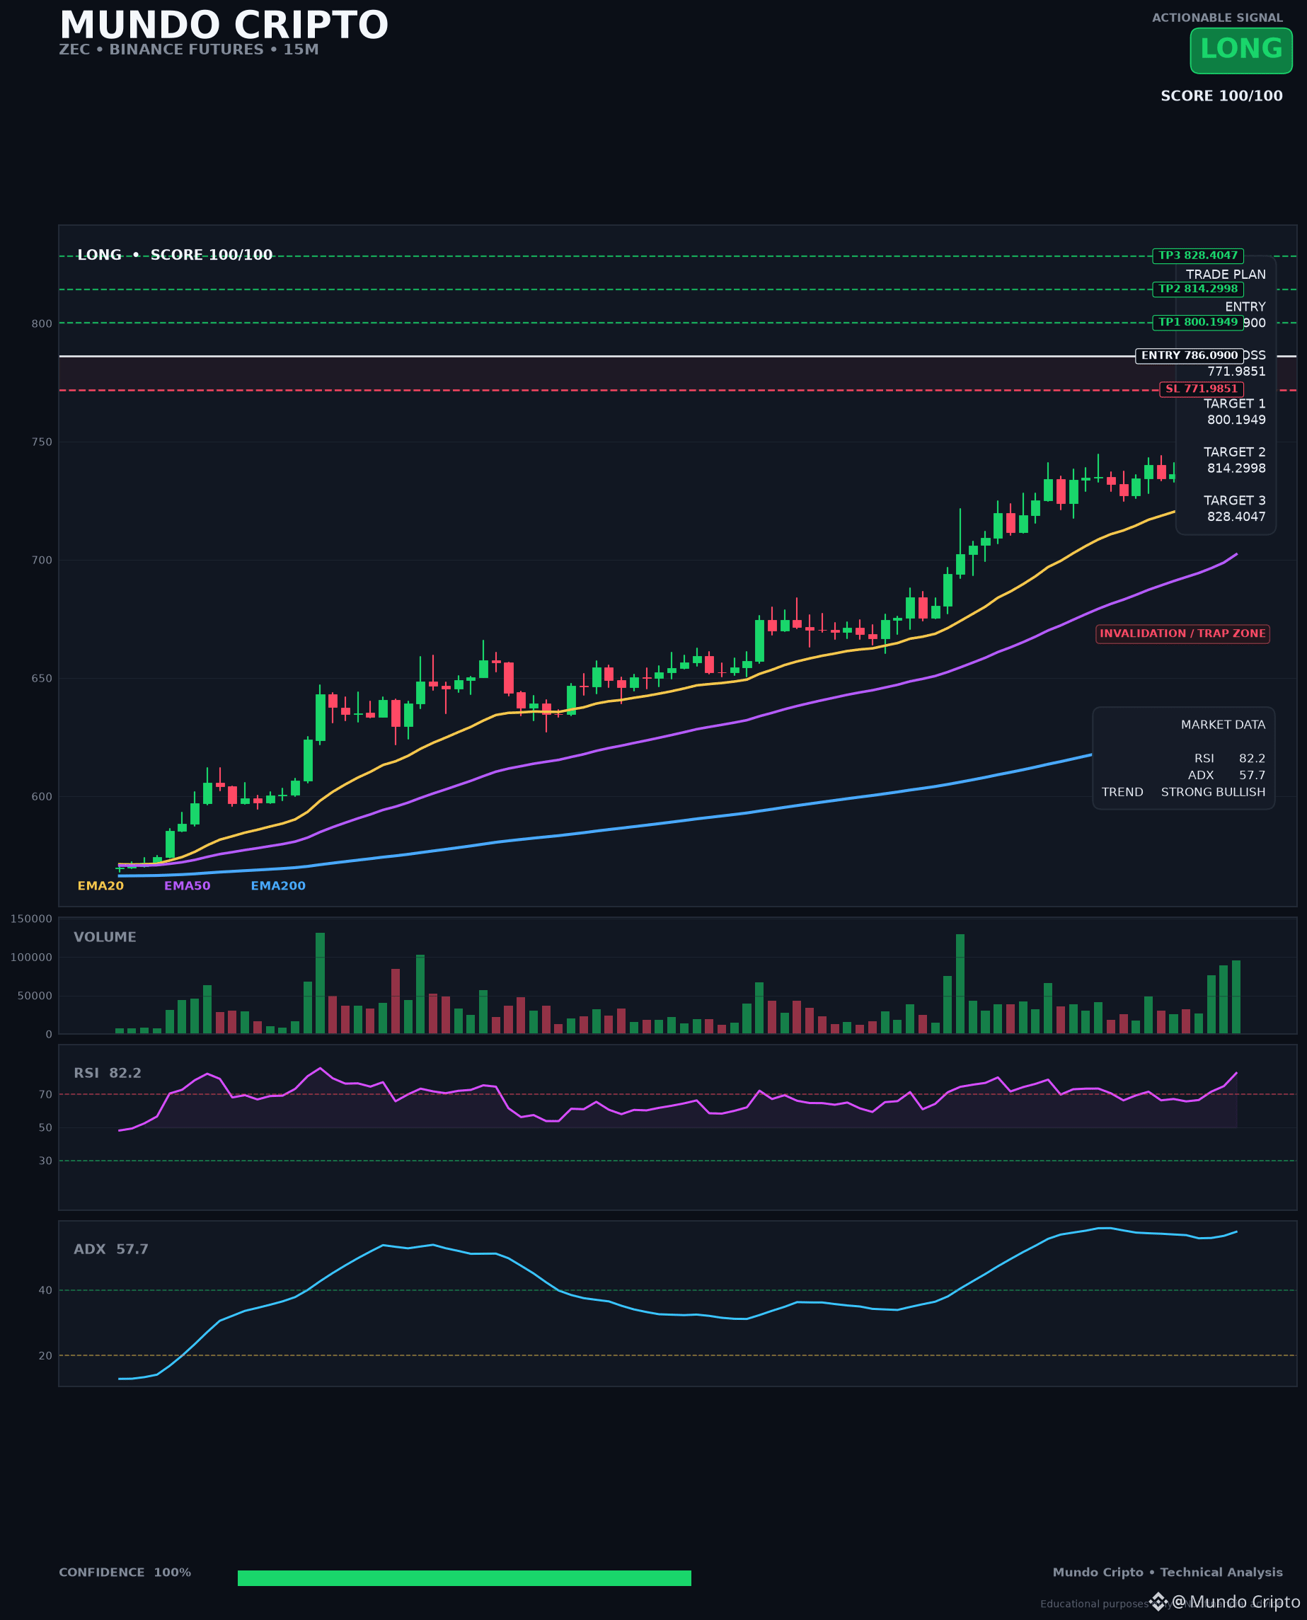Click the MARKET DATA panel heading
The image size is (1307, 1620).
tap(1223, 724)
